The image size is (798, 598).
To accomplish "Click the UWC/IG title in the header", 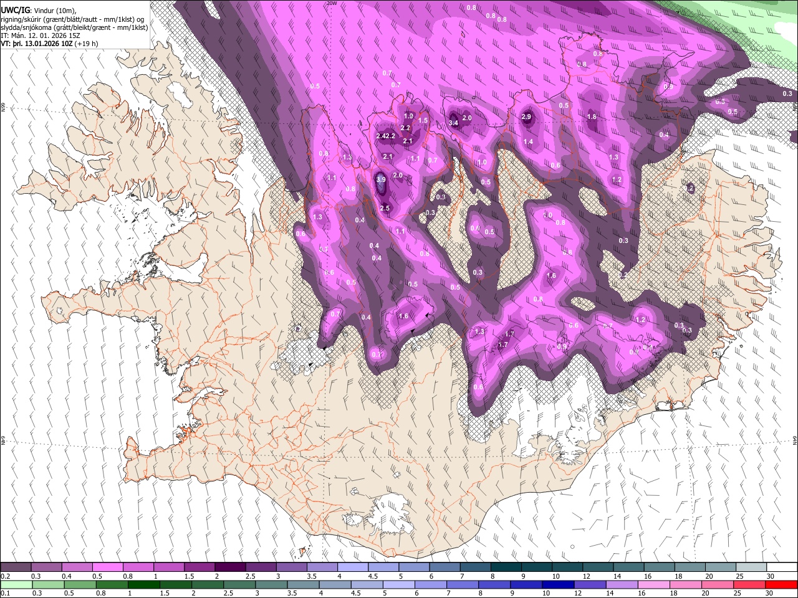I will (15, 10).
